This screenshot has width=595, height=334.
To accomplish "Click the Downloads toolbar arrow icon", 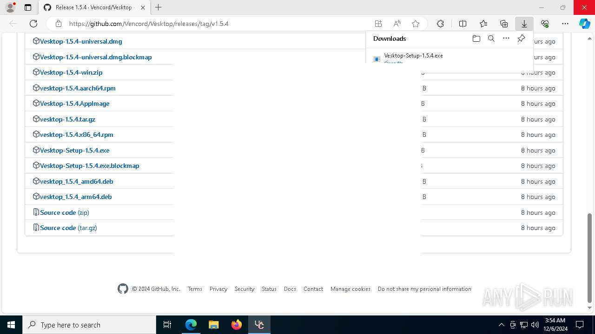I will (524, 24).
